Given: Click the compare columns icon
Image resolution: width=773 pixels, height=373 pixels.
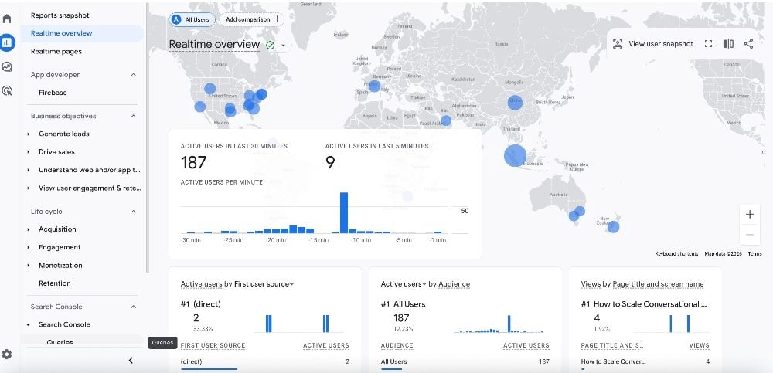Looking at the screenshot, I should click(x=728, y=44).
